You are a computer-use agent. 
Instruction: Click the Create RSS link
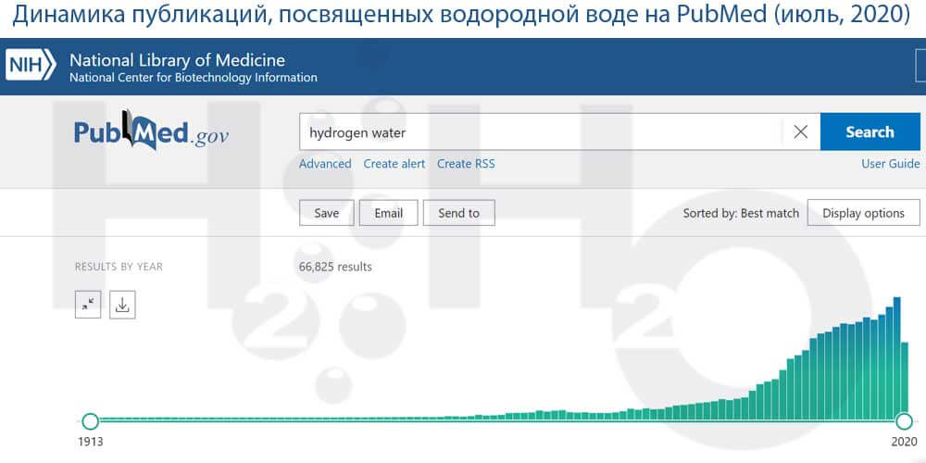pos(466,164)
